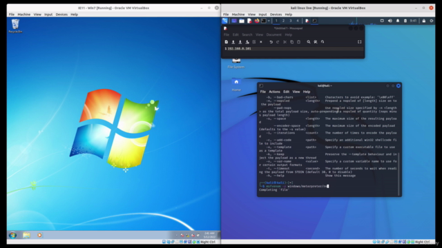Open Mousepad Search menu
This screenshot has height=248, width=442.
247,35
